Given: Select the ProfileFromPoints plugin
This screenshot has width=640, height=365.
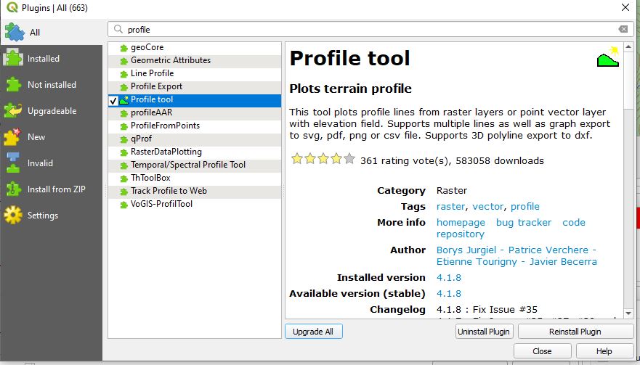Looking at the screenshot, I should pos(195,126).
